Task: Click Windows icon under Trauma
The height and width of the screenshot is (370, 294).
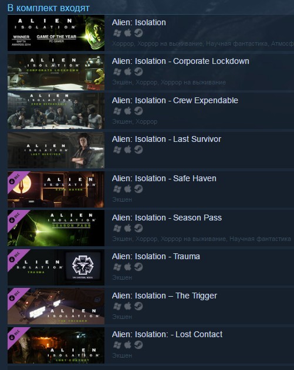Action: [117, 267]
